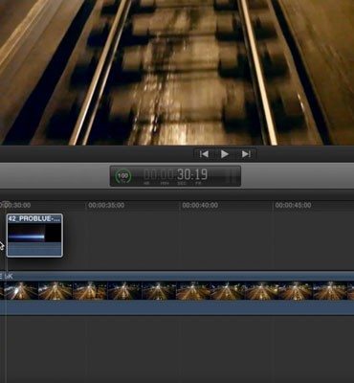354x383 pixels.
Task: Click the 00:00:30:00 ruler mark
Action: click(x=15, y=205)
